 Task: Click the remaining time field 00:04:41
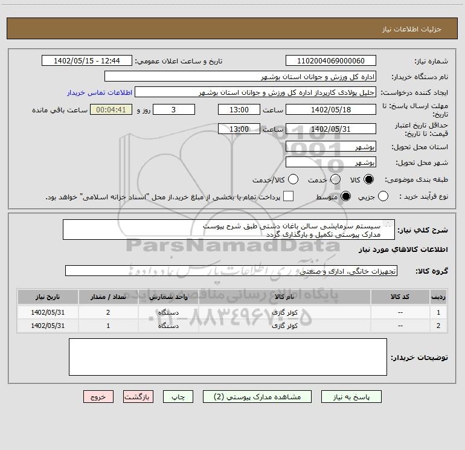111,109
